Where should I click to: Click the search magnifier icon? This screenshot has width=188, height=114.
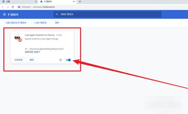pyautogui.click(x=57, y=14)
